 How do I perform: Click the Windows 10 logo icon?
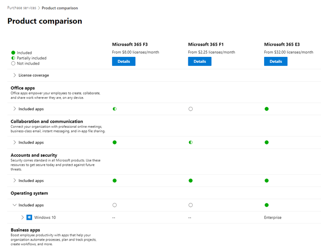tap(29, 218)
